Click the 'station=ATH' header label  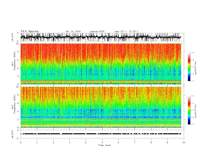pos(97,31)
